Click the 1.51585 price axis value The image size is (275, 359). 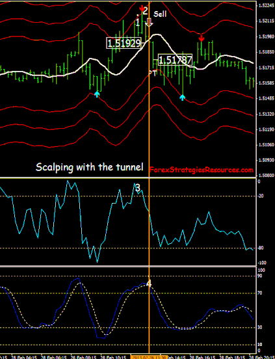click(x=266, y=83)
